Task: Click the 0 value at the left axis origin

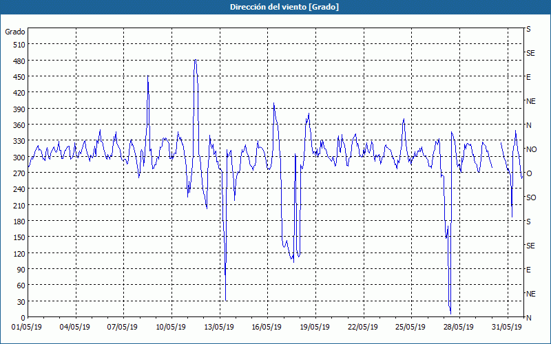Action: 23,318
